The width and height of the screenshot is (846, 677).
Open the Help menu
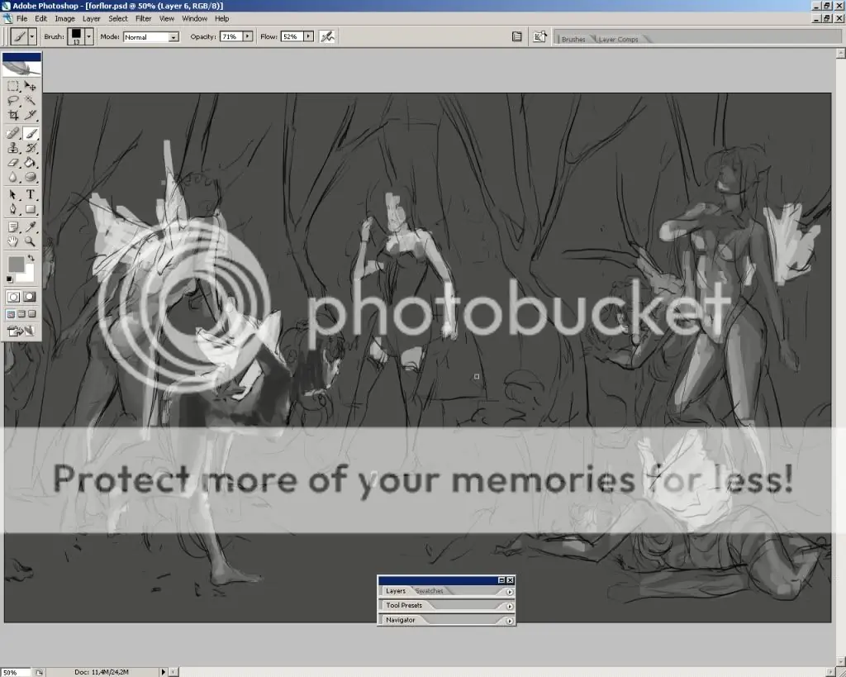[221, 18]
